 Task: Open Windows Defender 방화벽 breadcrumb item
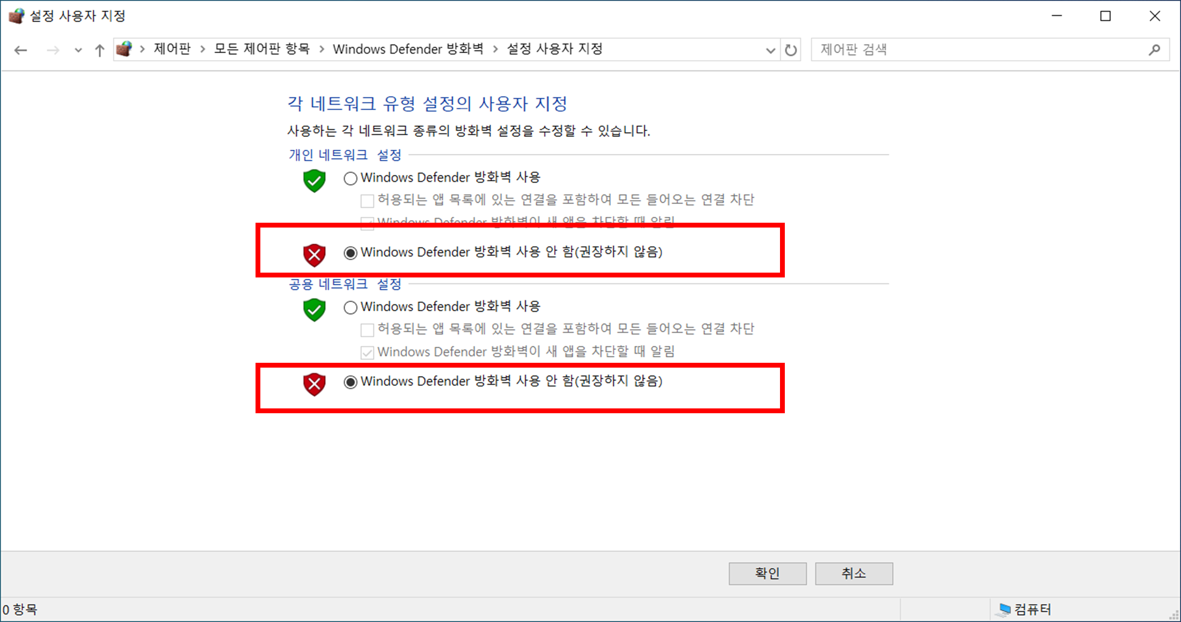[x=408, y=49]
